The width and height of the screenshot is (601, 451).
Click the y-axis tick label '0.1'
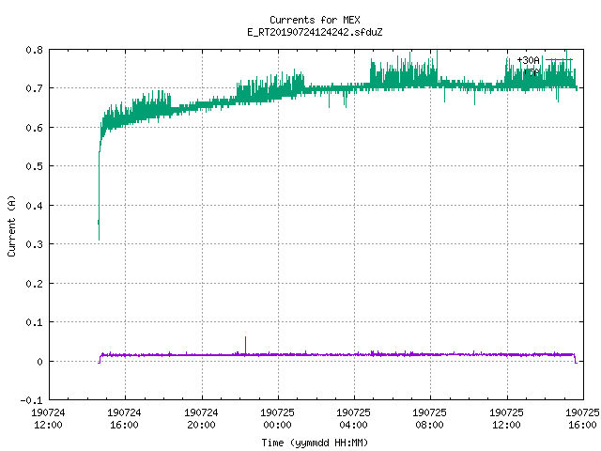coord(34,322)
